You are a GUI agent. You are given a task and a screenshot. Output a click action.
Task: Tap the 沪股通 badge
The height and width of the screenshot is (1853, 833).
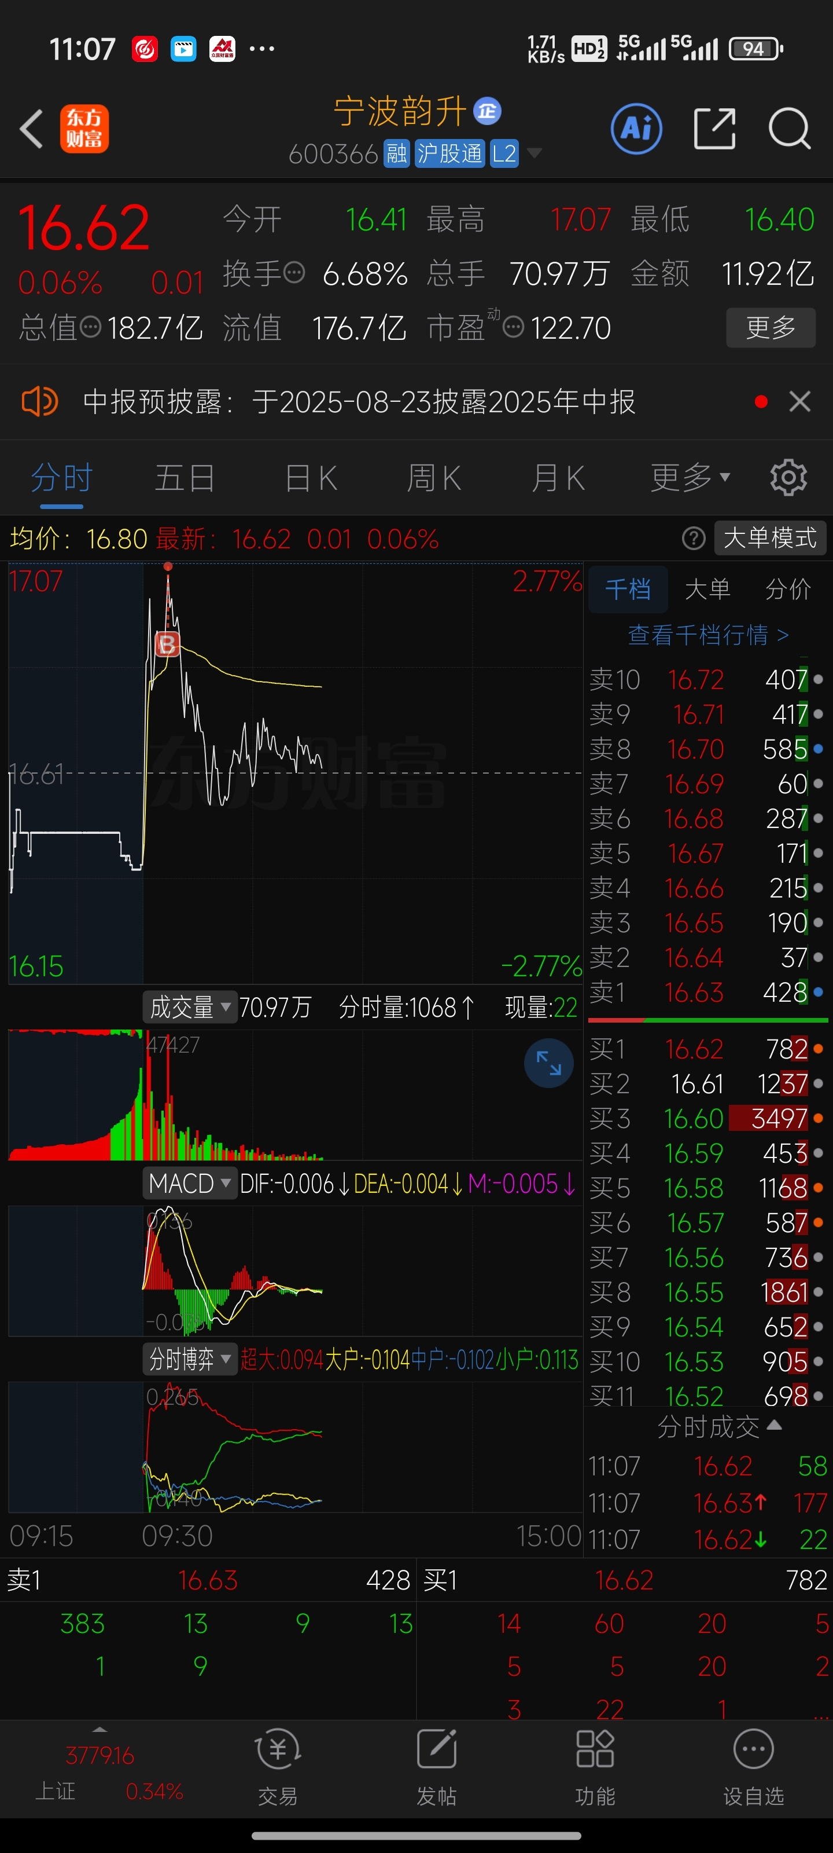point(450,153)
